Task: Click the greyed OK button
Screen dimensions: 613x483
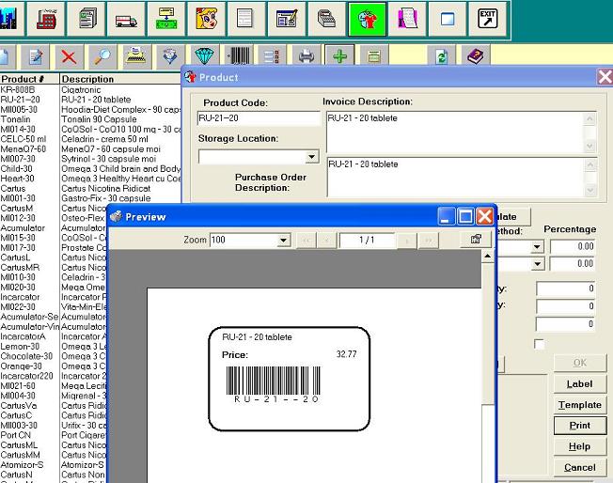Action: [x=580, y=363]
